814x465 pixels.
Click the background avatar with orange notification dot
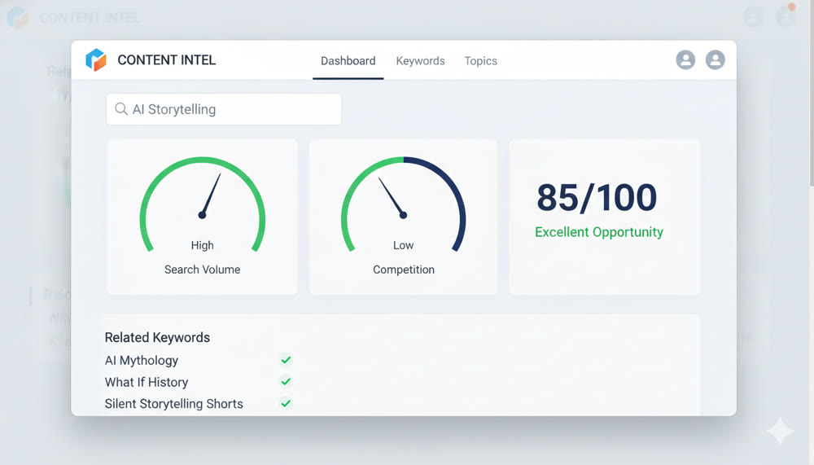coord(786,16)
